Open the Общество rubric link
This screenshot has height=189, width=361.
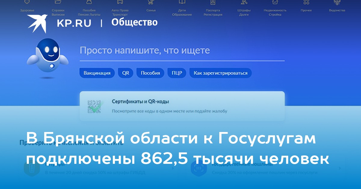(x=134, y=22)
